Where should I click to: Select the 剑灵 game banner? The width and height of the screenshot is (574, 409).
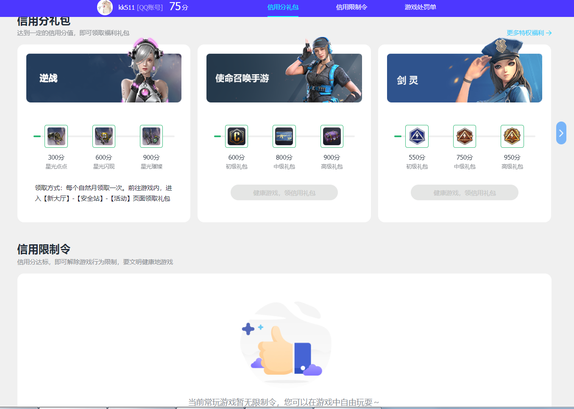(465, 78)
